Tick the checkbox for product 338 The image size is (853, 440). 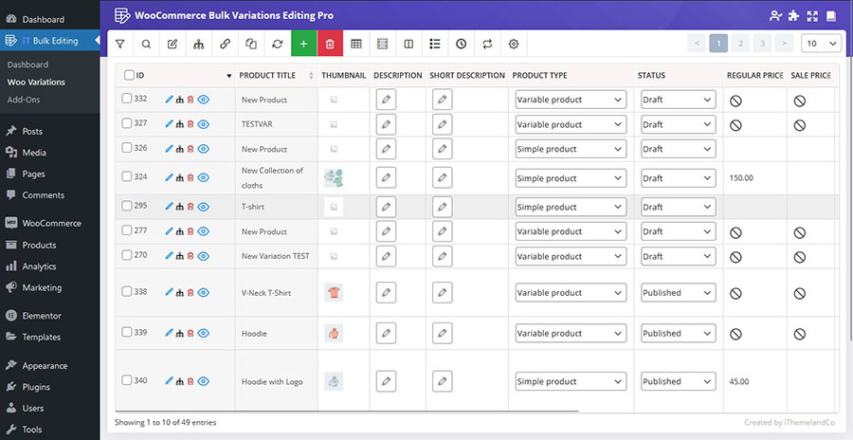(127, 292)
